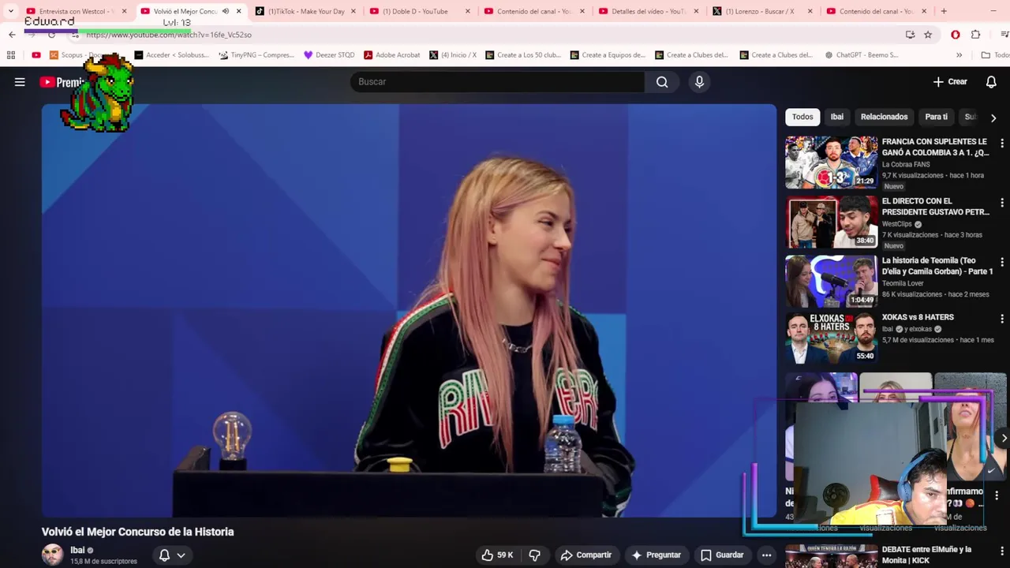
Task: Open tab search dropdown arrow at top-left
Action: click(x=10, y=11)
